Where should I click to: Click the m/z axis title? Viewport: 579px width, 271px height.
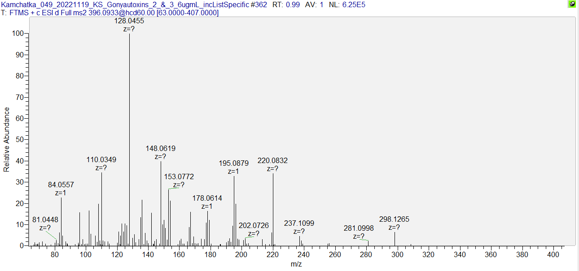(296, 264)
